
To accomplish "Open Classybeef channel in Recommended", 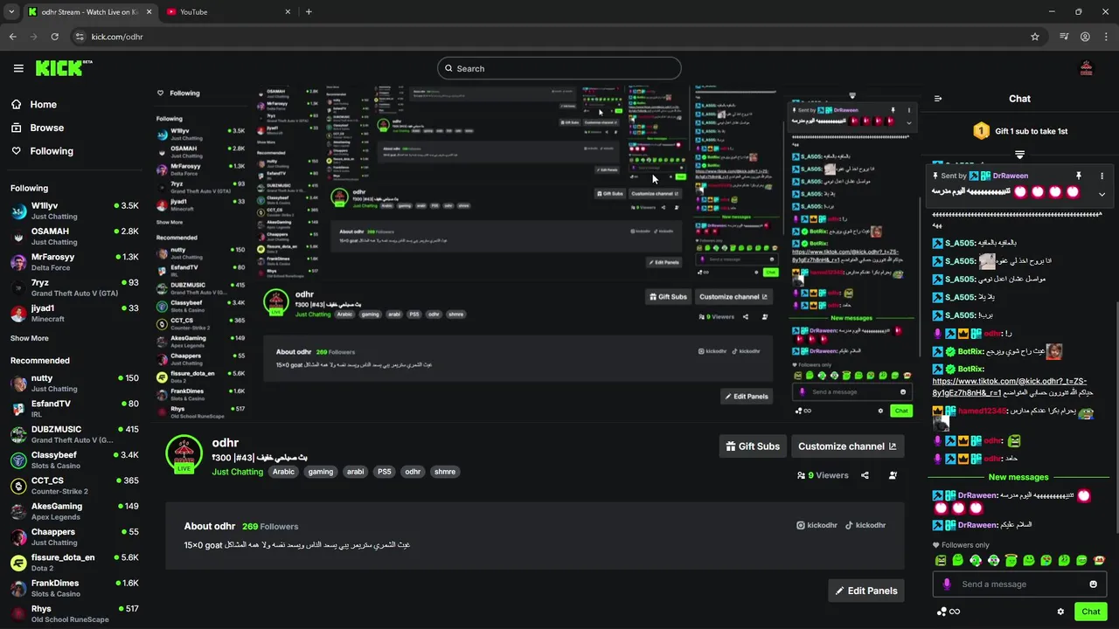I will [x=74, y=460].
